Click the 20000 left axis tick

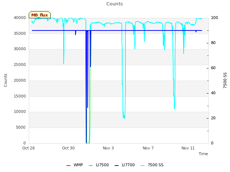(20, 80)
